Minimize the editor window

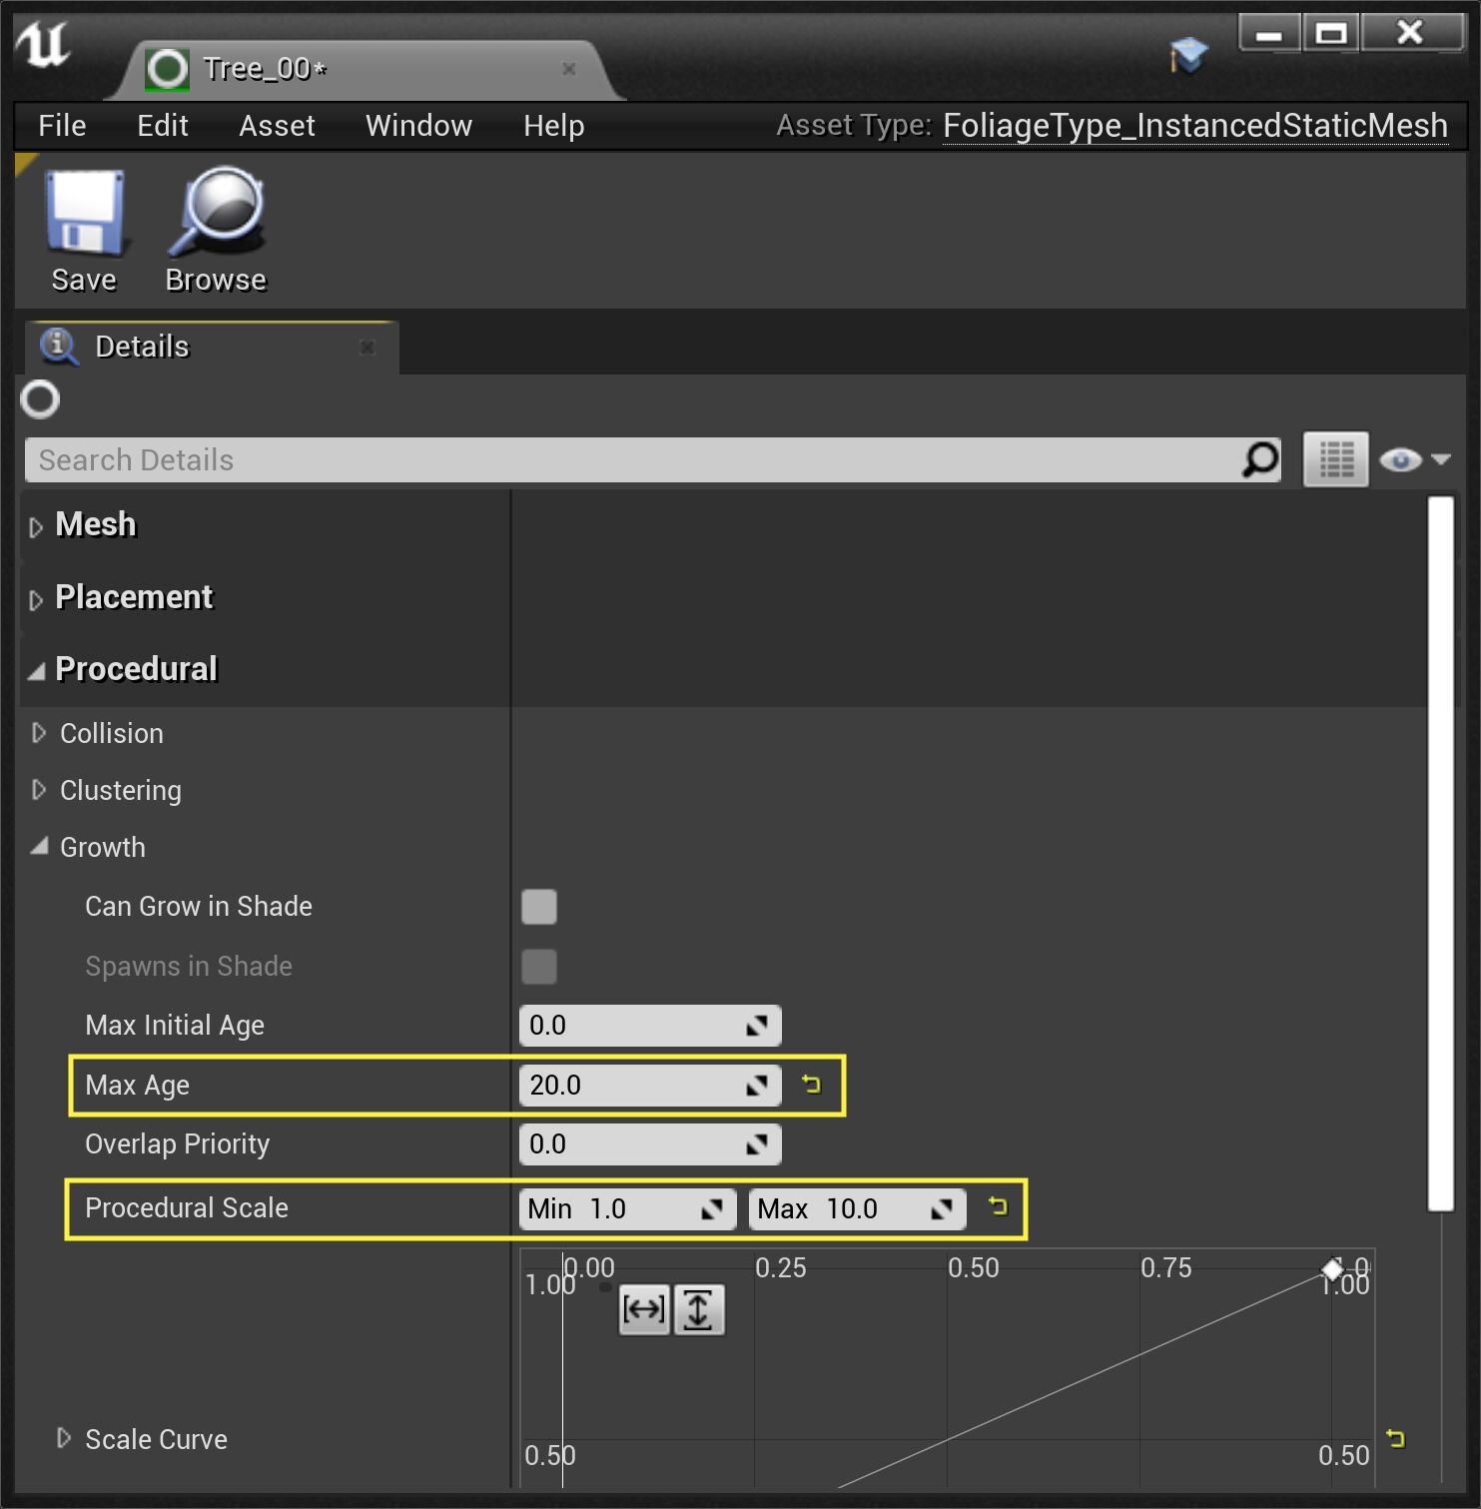pyautogui.click(x=1269, y=33)
